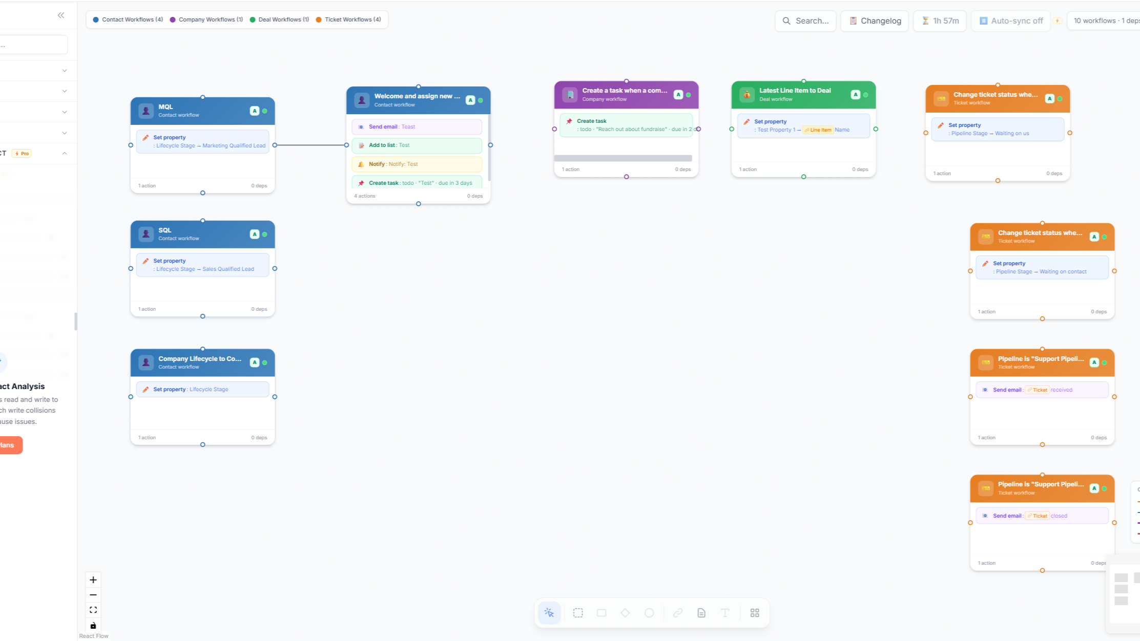Select the ellipse shape tool

click(x=649, y=612)
